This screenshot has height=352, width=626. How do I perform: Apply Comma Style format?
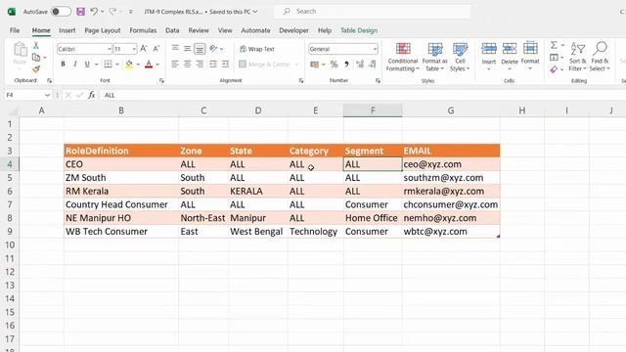346,64
